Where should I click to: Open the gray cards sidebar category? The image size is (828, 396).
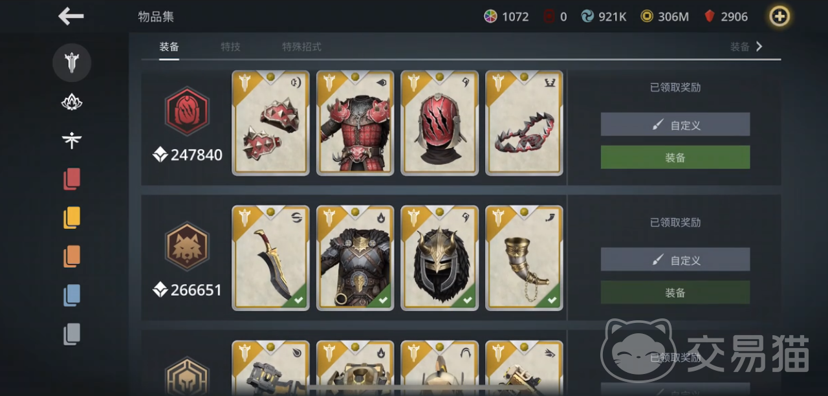click(72, 334)
